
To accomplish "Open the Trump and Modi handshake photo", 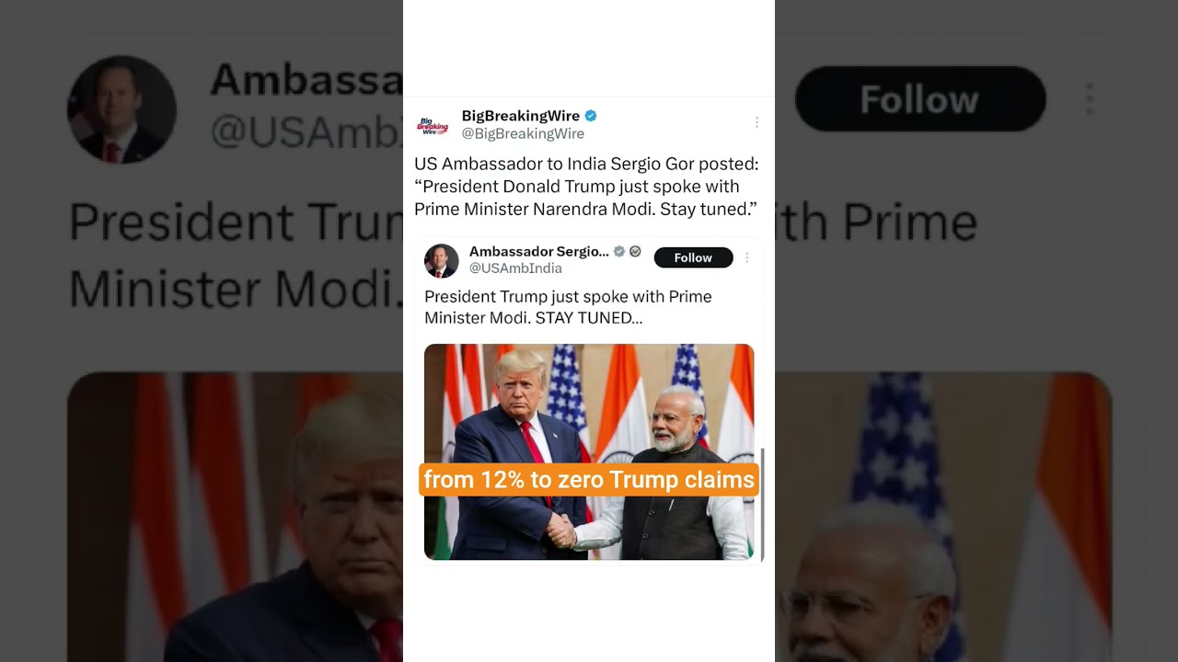I will click(589, 451).
